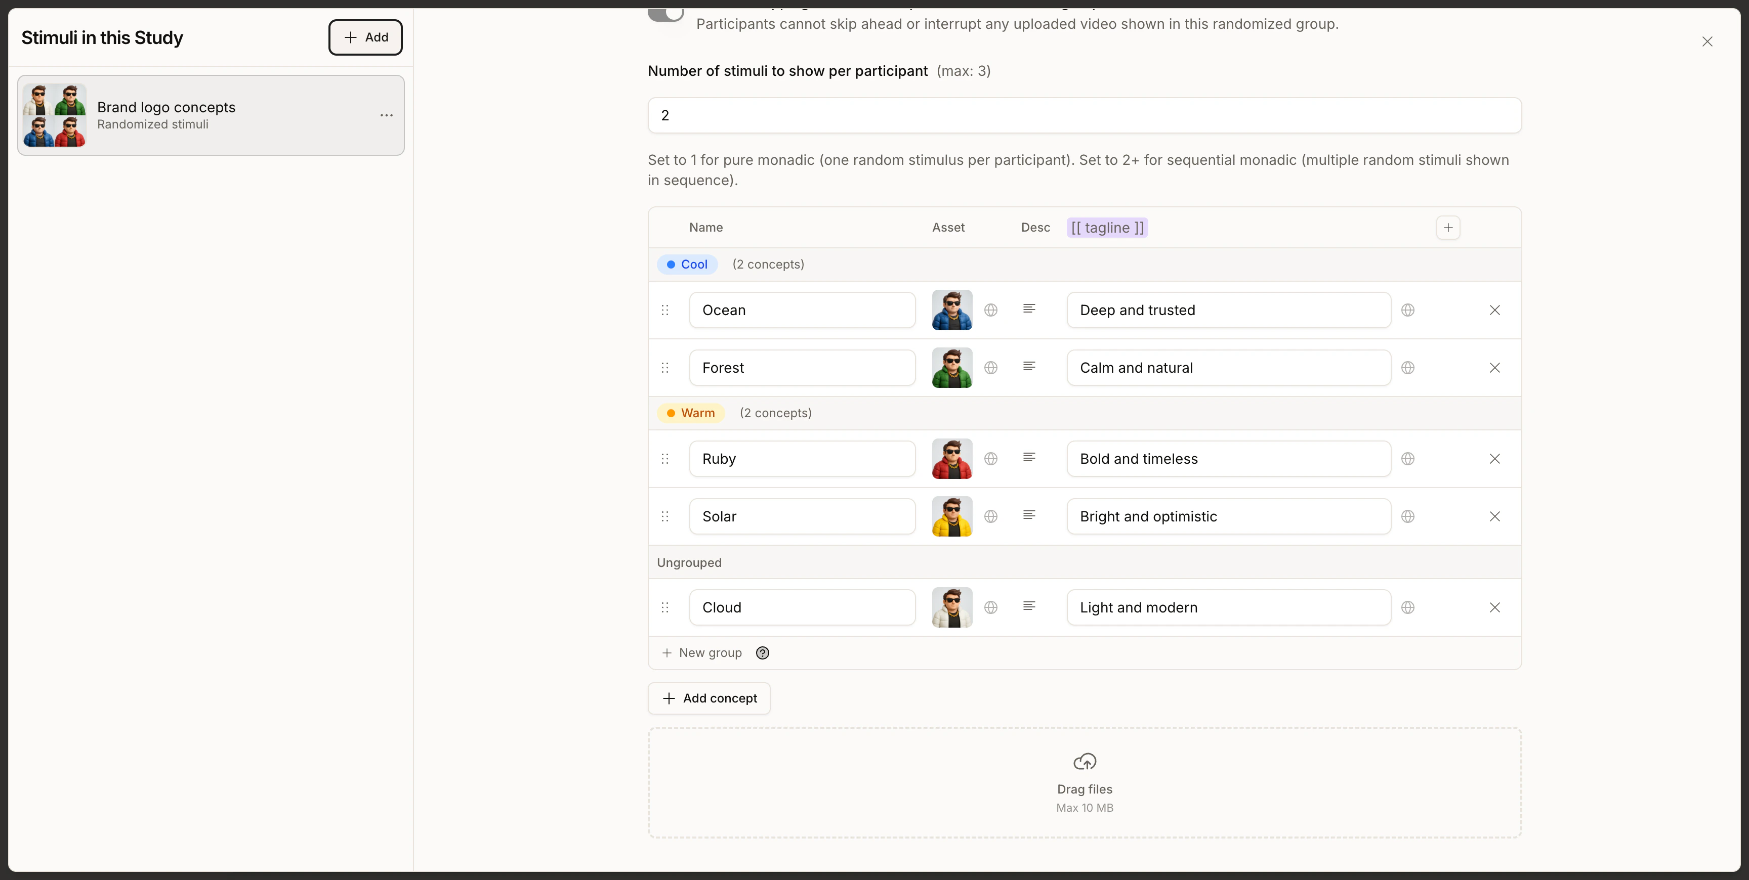Click the upload cloud icon in the drop zone
Viewport: 1749px width, 880px height.
point(1085,761)
